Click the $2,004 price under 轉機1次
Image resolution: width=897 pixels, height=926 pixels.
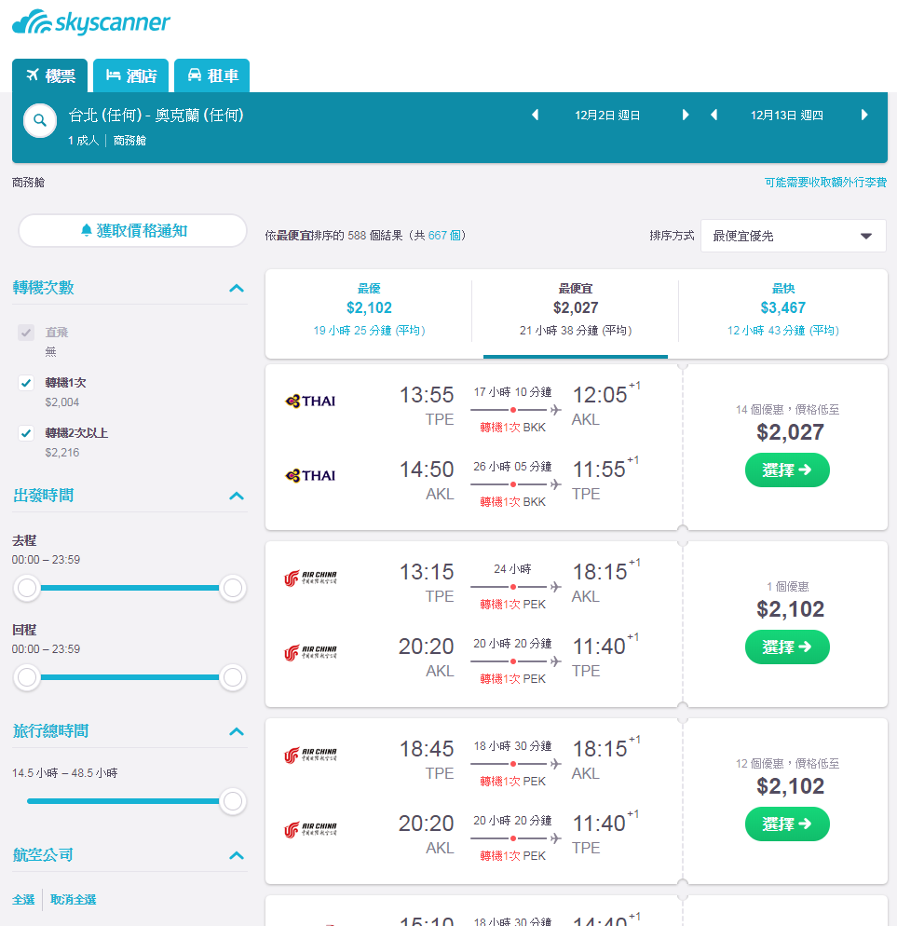point(62,402)
